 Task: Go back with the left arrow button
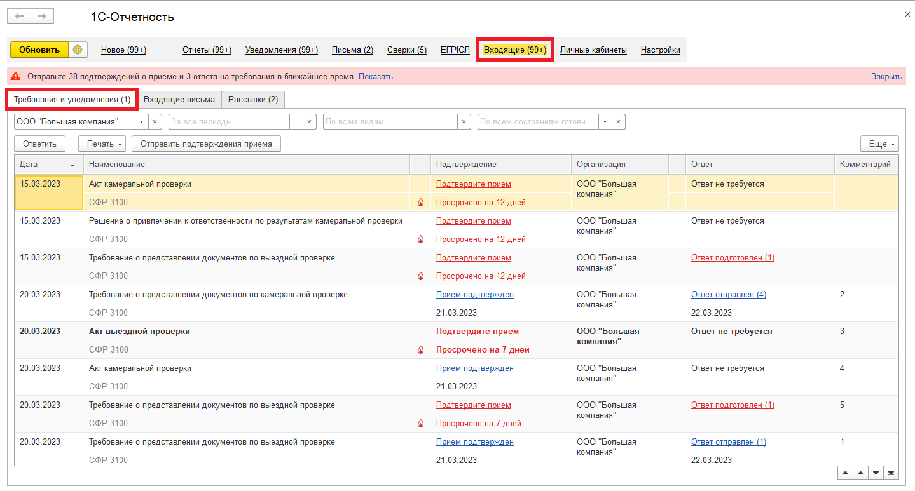point(19,17)
